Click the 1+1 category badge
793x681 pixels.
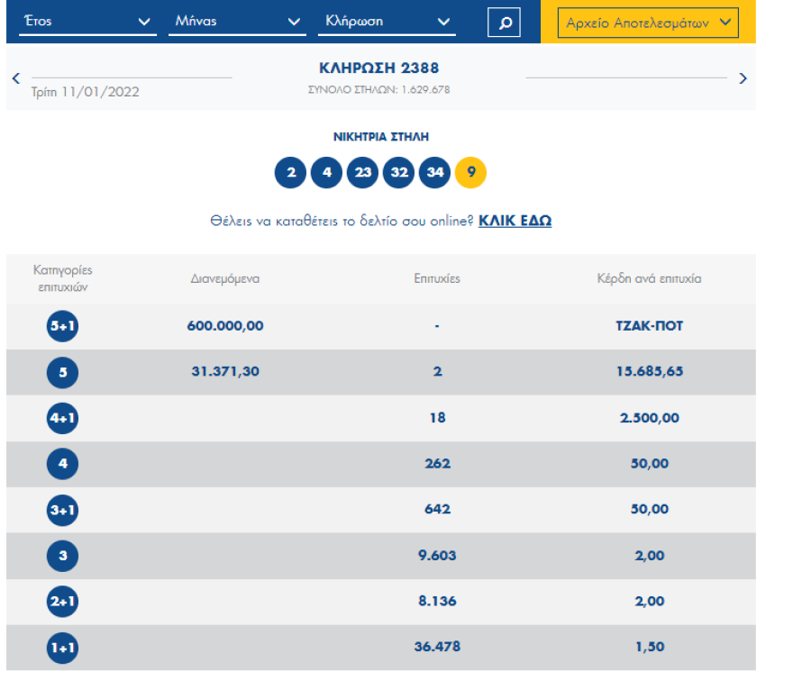pos(62,648)
